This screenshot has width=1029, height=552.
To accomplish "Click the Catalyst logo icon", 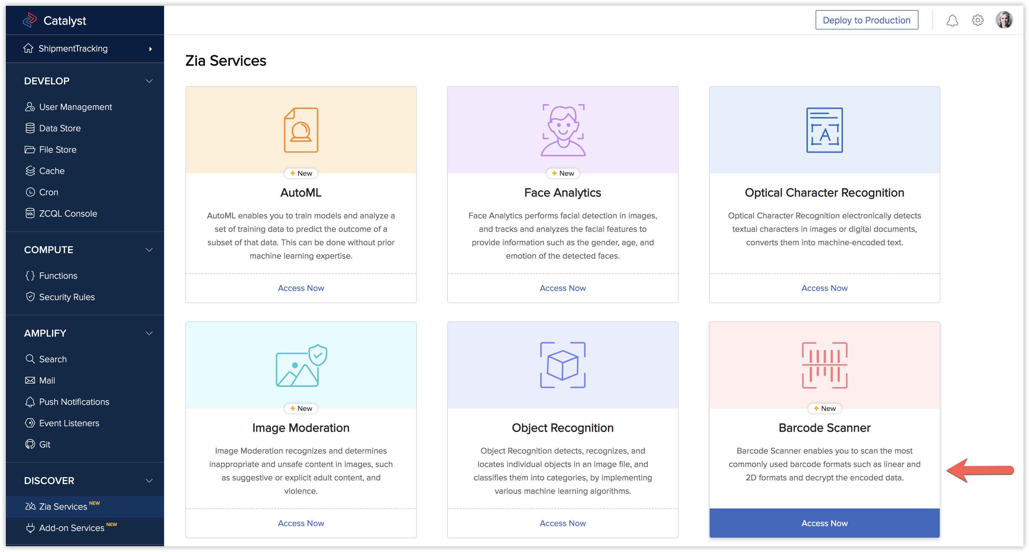I will (30, 20).
